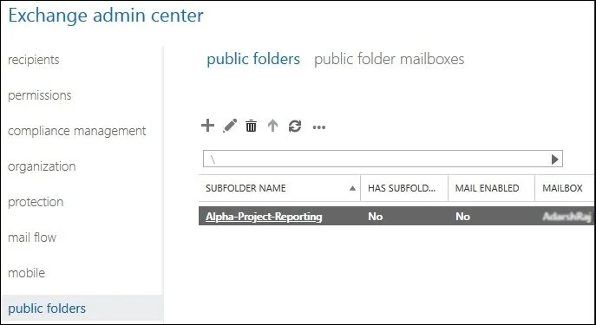Click the Has Subfolders column header
Viewport: 596px width, 325px height.
pos(404,188)
